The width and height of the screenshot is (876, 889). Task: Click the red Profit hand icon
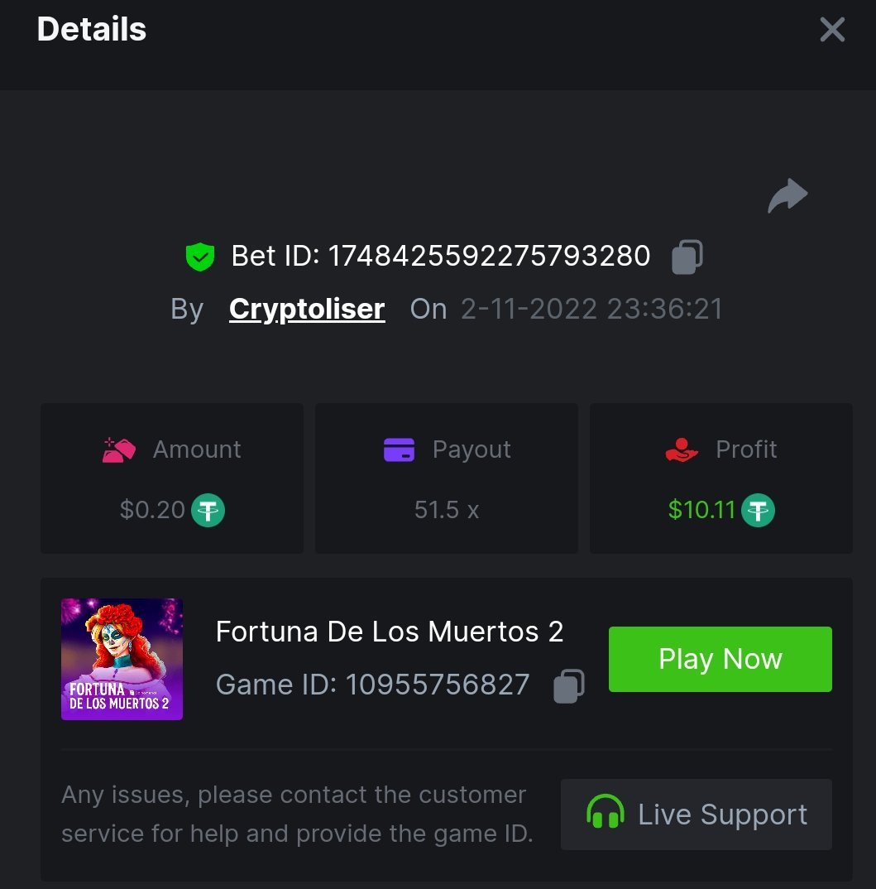click(x=682, y=449)
